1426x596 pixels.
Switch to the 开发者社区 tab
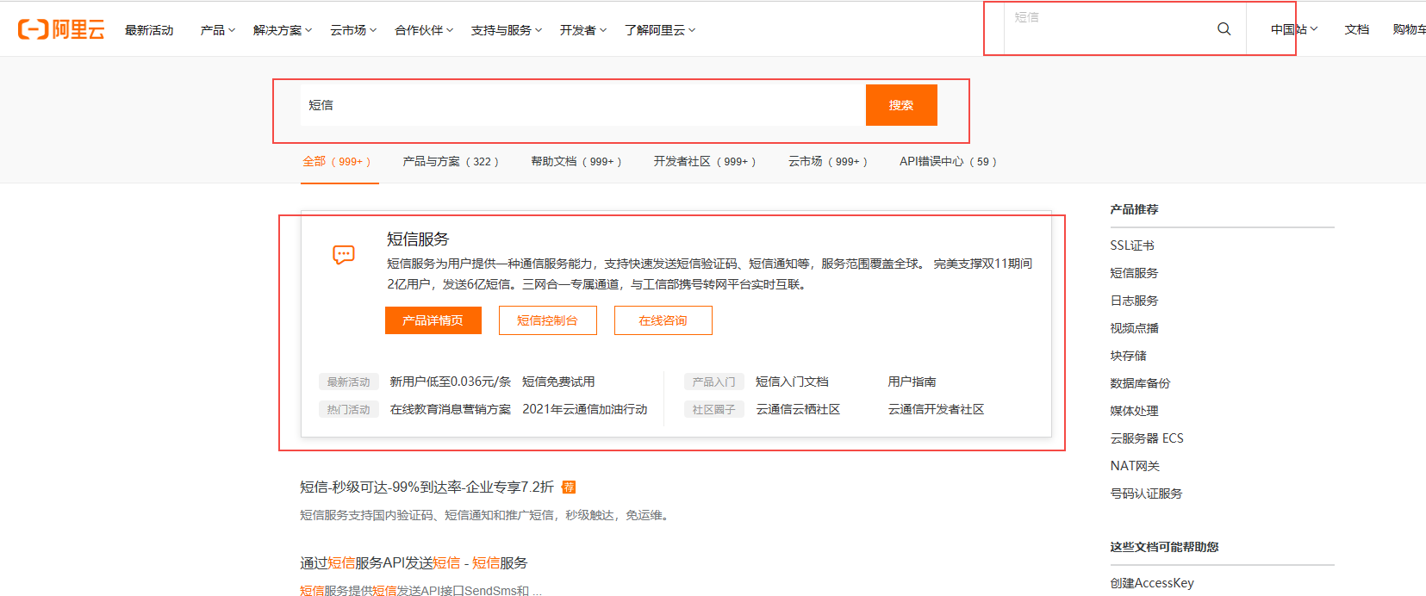(705, 161)
